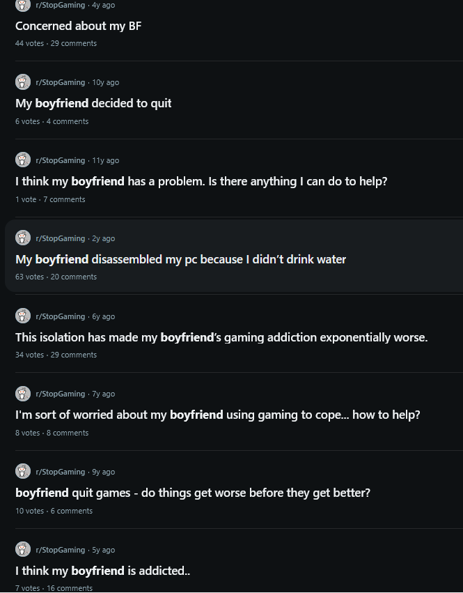The width and height of the screenshot is (463, 593).
Task: Click the avatar icon on the 7y ago post
Action: (x=23, y=394)
